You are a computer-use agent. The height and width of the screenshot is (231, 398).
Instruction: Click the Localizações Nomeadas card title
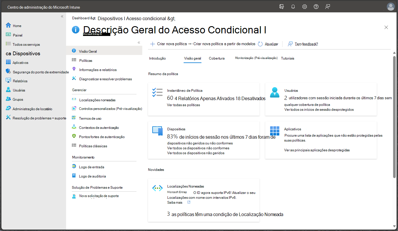186,186
